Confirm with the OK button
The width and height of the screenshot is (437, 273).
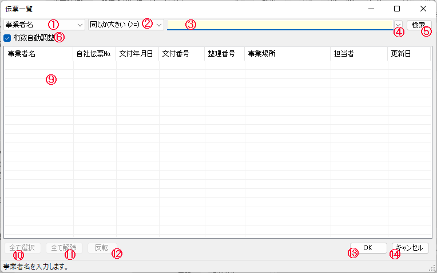tap(368, 248)
